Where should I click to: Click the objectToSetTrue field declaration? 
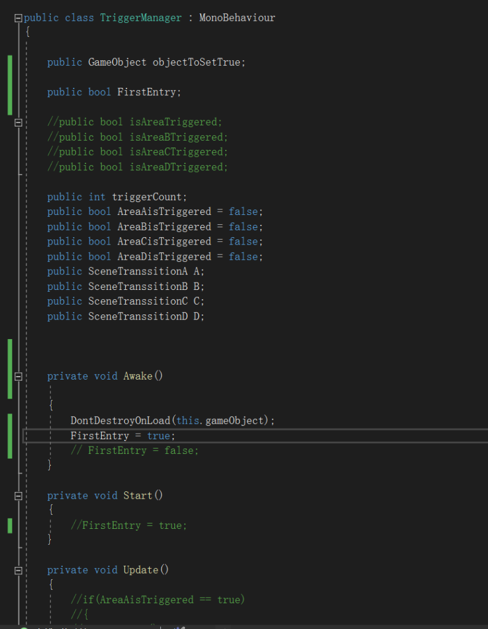click(146, 62)
